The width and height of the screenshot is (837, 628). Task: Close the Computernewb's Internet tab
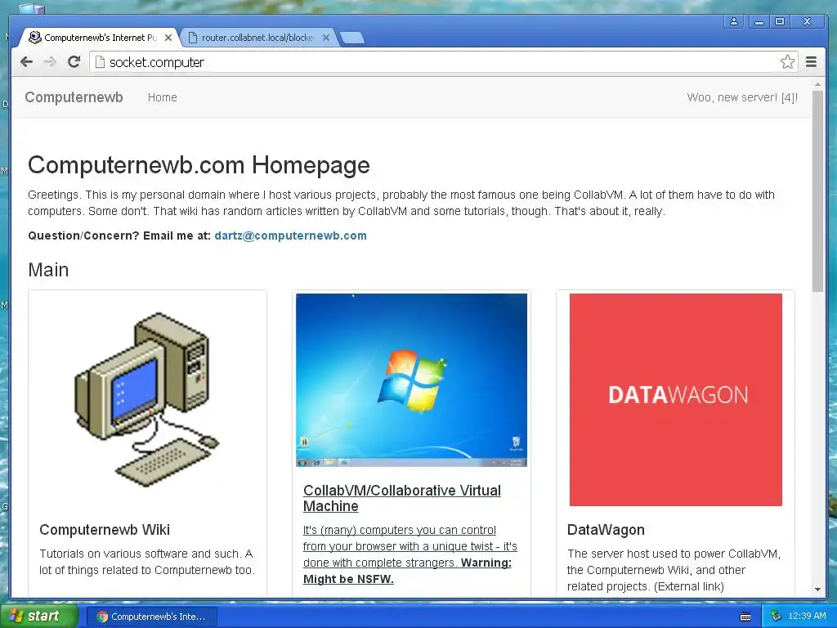(168, 38)
